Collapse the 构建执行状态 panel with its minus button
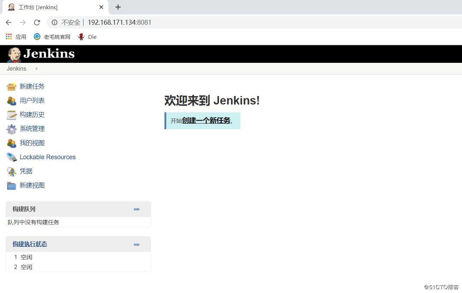Screen dimensions: 462x293 [x=137, y=245]
